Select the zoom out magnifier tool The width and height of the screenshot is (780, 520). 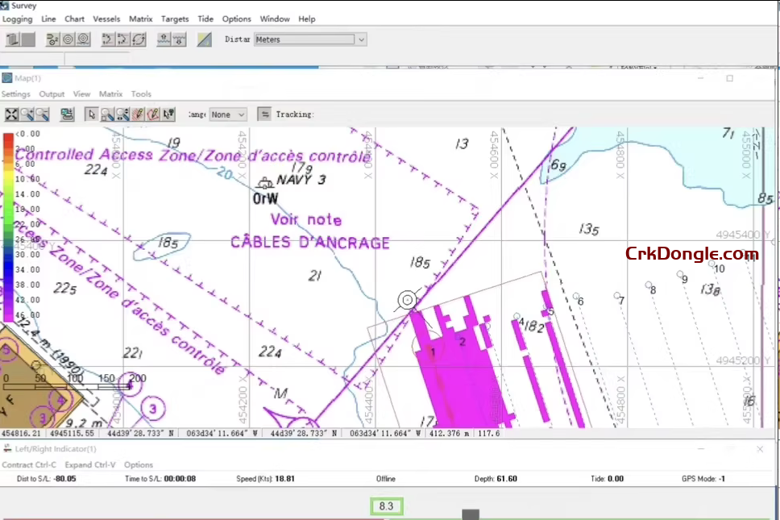coord(41,114)
